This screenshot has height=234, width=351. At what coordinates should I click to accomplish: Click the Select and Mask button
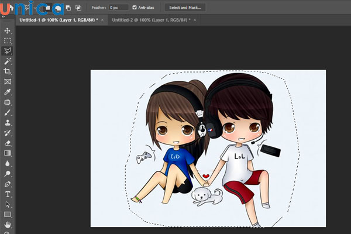185,8
